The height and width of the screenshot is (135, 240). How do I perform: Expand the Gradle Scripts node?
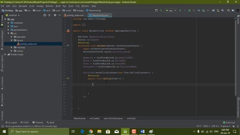click(x=5, y=54)
